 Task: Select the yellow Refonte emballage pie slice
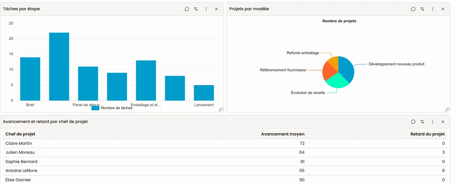334,62
